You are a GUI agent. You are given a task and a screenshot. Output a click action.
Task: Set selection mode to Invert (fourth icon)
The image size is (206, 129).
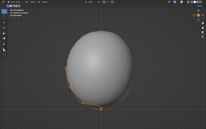(x=16, y=6)
